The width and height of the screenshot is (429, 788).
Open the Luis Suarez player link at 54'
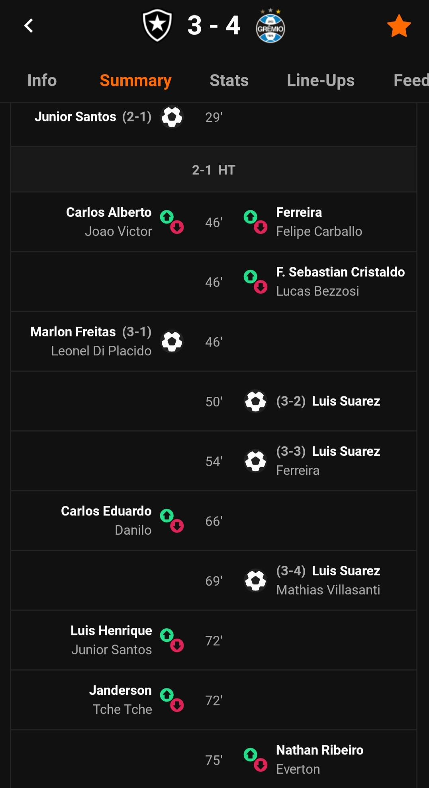[x=346, y=451]
